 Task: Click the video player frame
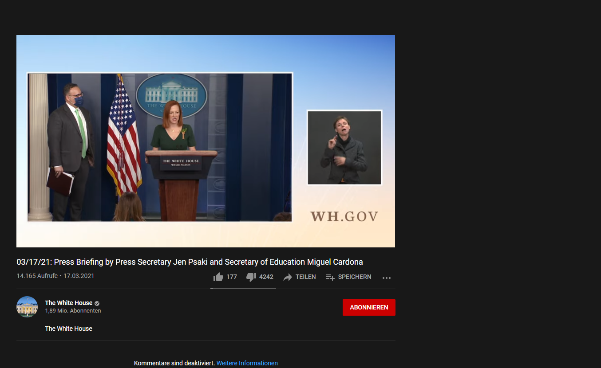coord(206,141)
